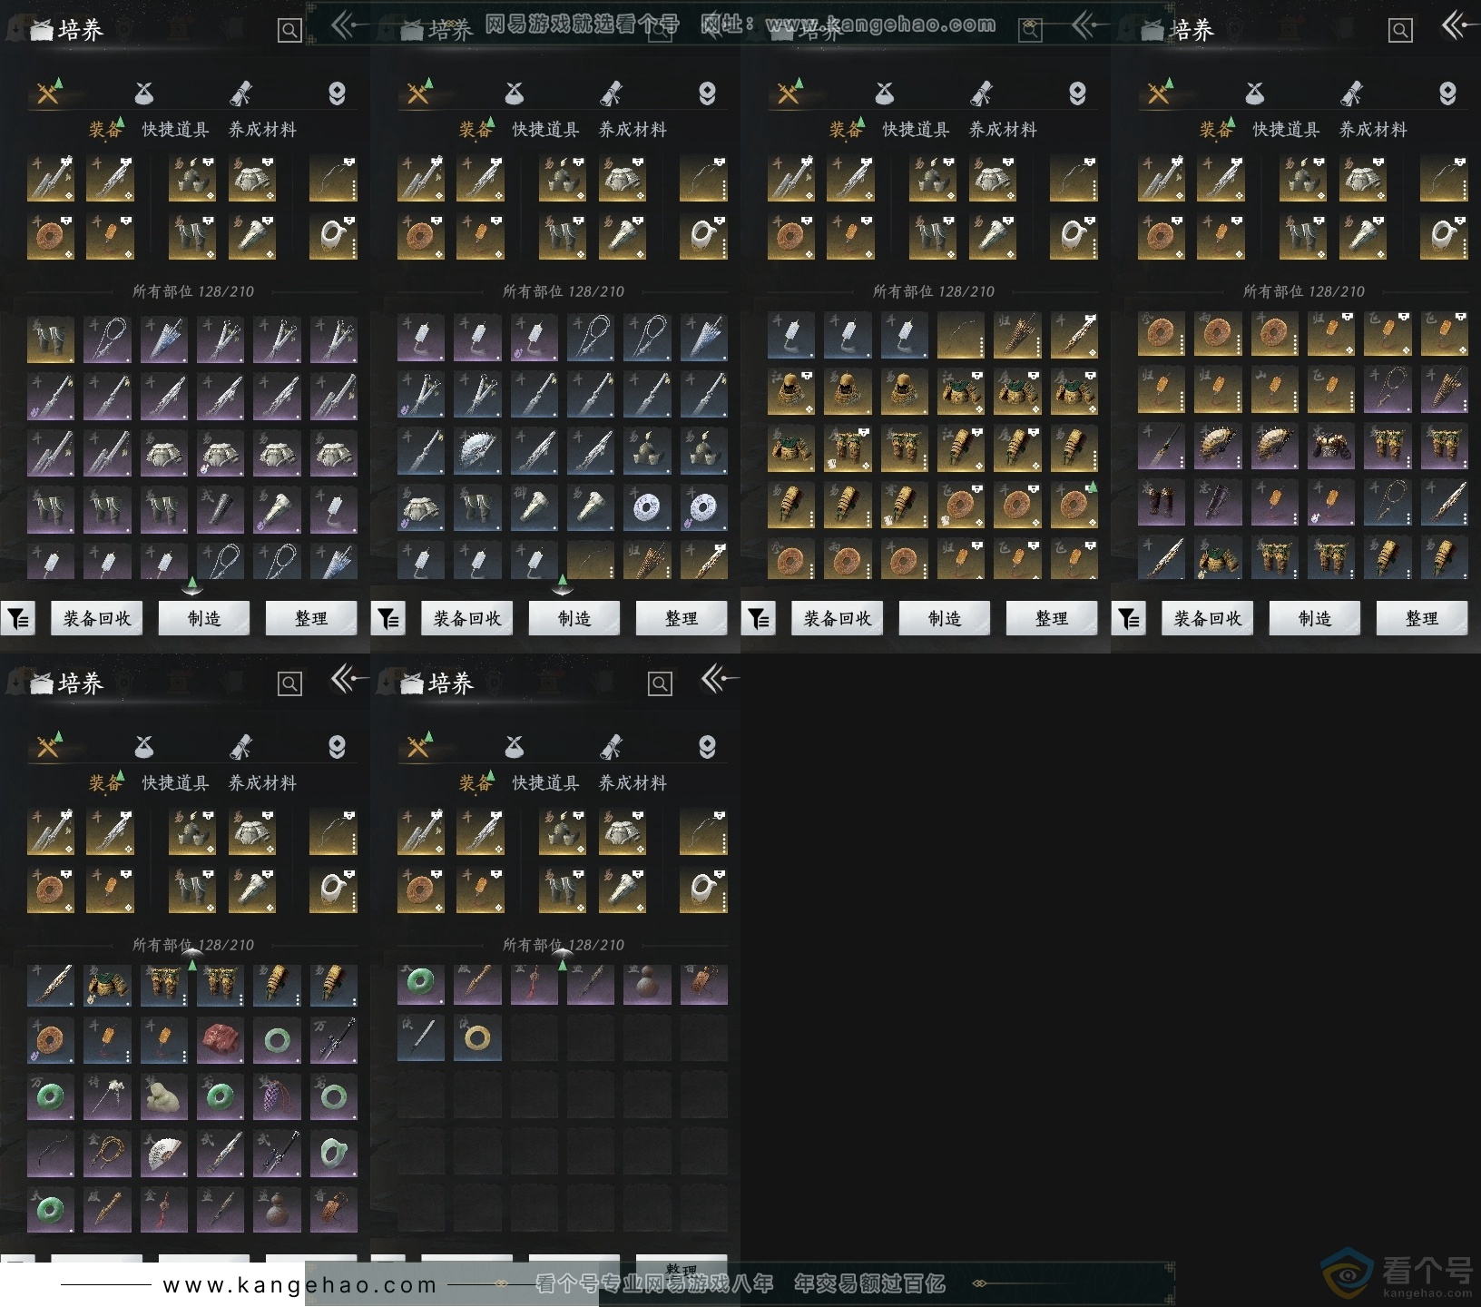Viewport: 1481px width, 1307px height.
Task: Open the filter funnel icon in top-left panel
Action: 18,619
